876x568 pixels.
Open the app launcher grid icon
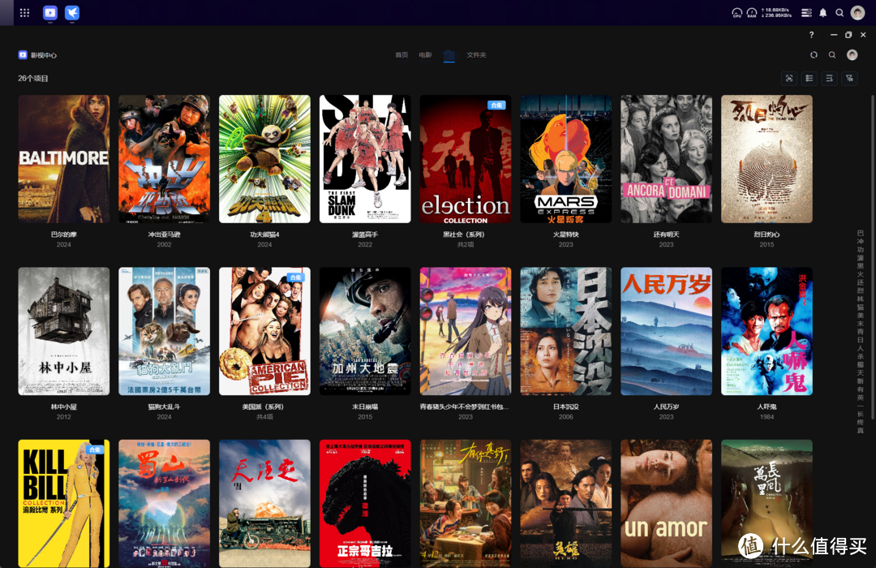(x=24, y=13)
